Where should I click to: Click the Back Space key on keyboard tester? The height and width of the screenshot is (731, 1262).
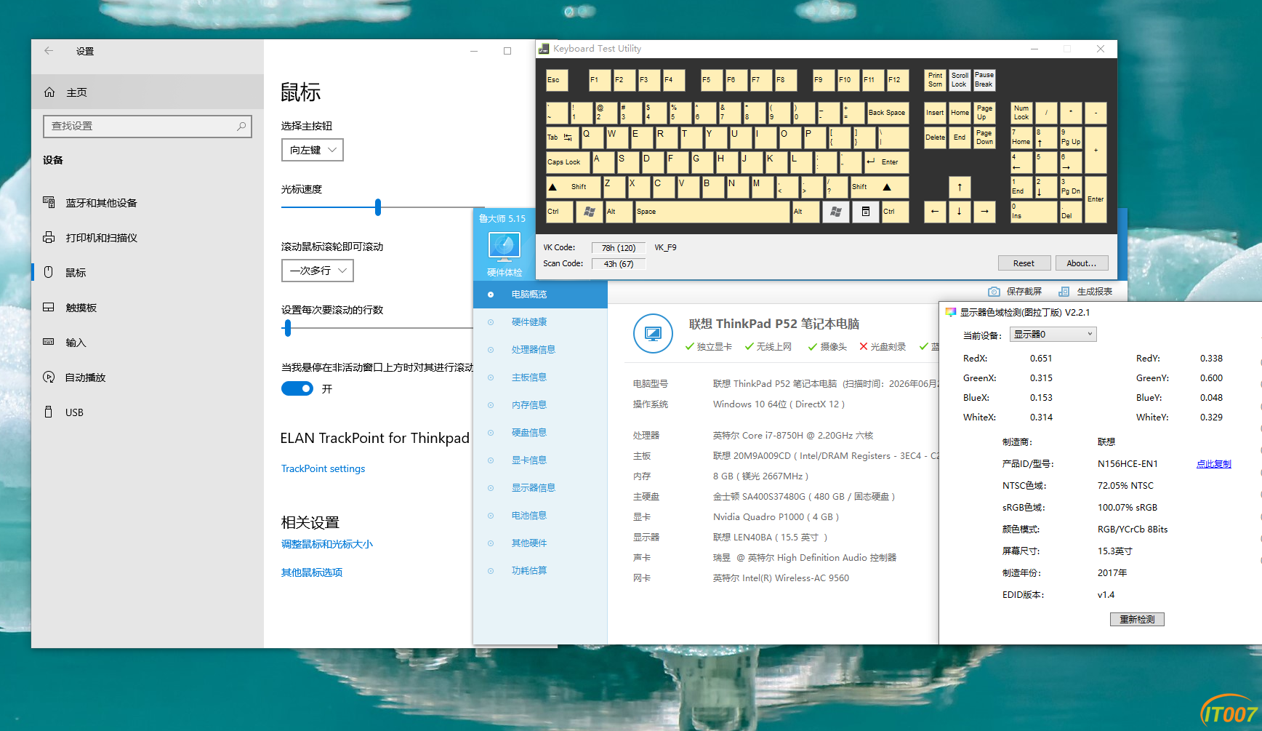(x=887, y=113)
